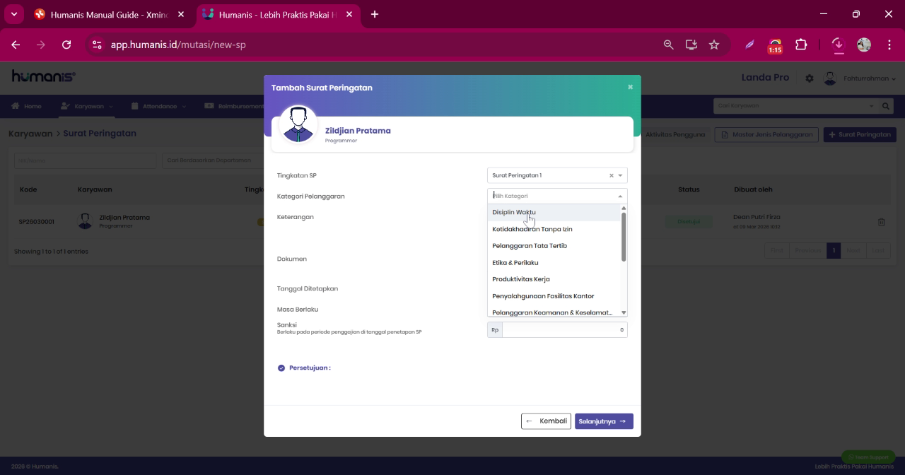The width and height of the screenshot is (905, 475).
Task: Click the Kembali button
Action: pos(546,421)
